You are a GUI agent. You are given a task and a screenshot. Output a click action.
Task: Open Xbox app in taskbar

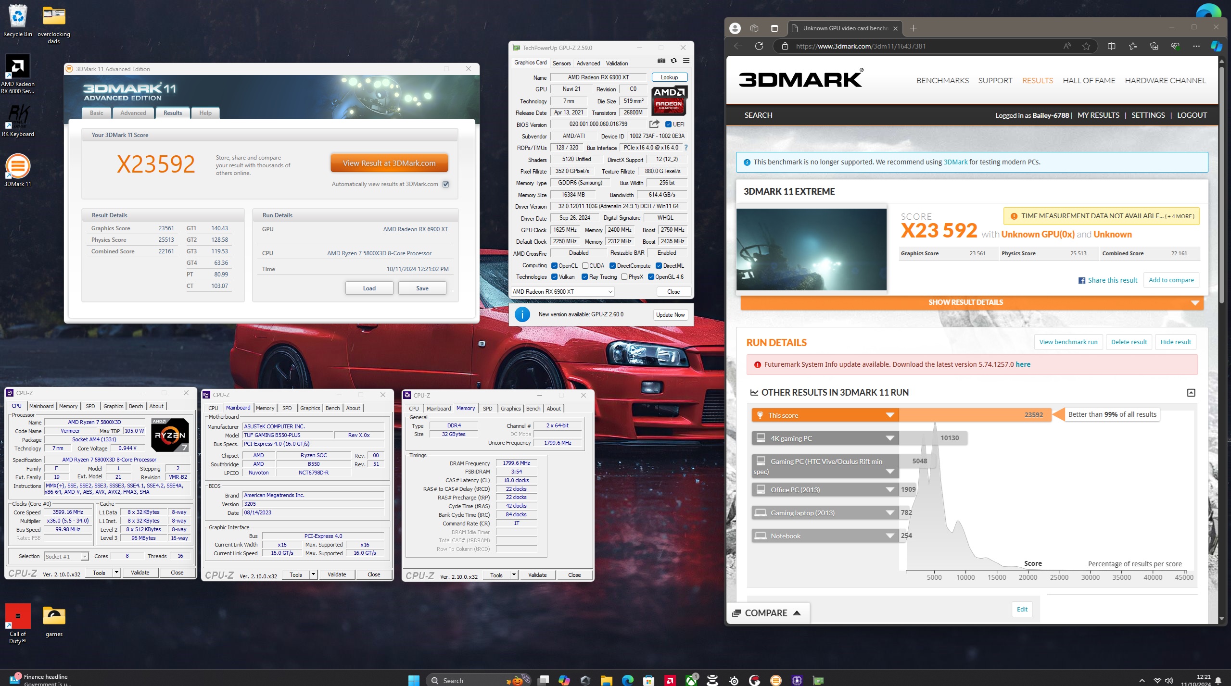click(691, 680)
